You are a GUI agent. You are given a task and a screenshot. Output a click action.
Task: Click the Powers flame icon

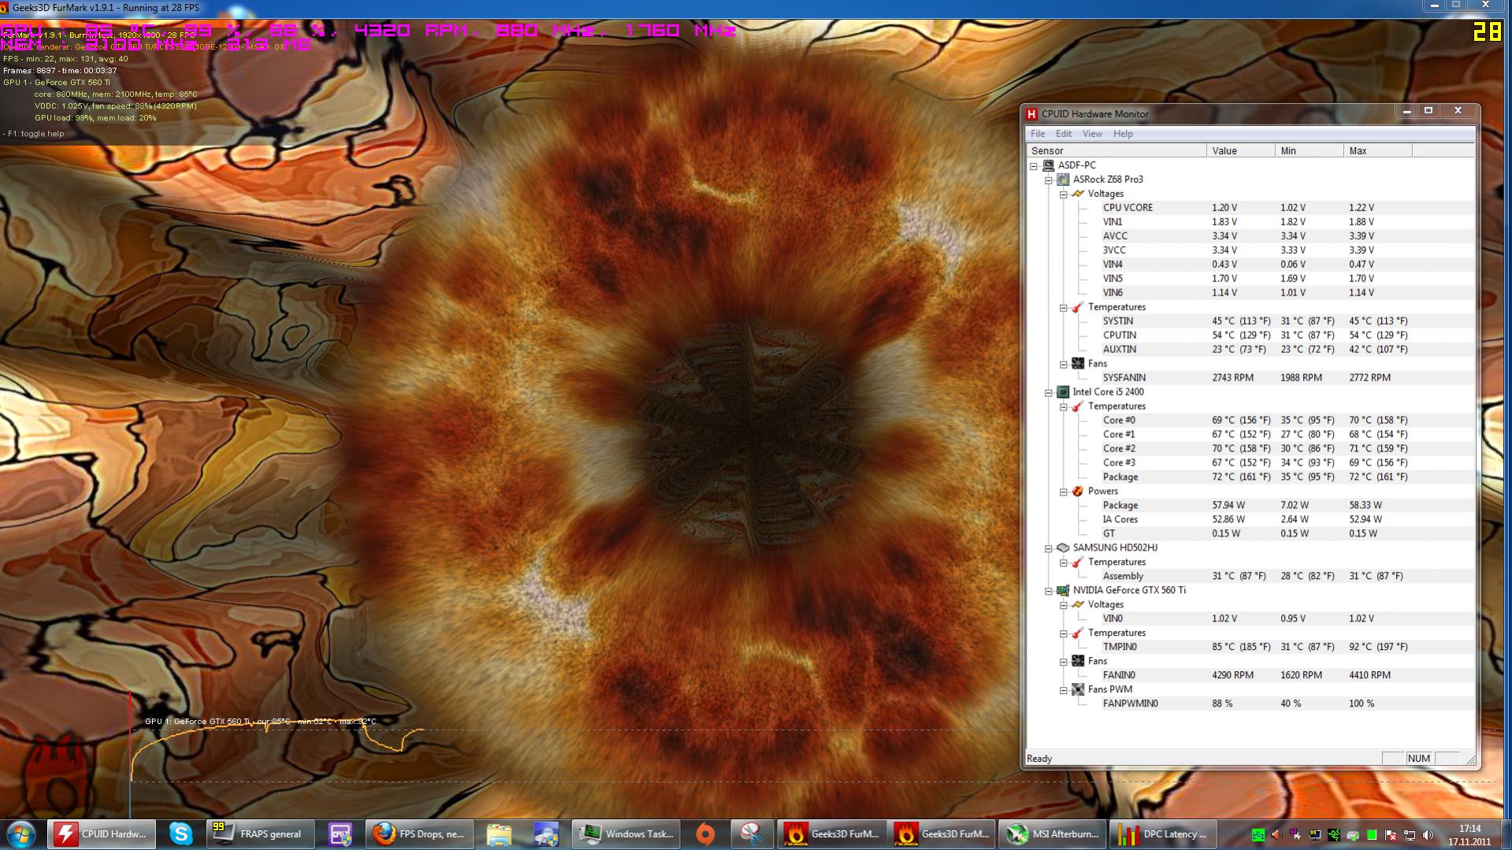tap(1078, 492)
